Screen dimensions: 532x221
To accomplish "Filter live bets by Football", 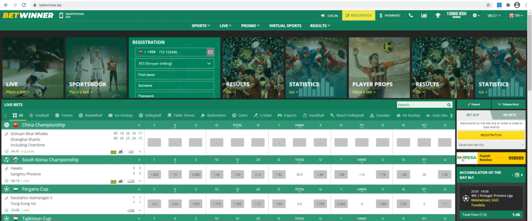I will 39,115.
